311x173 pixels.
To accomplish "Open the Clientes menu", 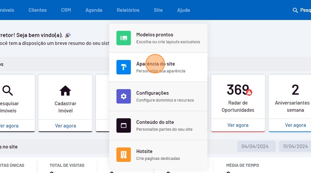I will tap(37, 10).
